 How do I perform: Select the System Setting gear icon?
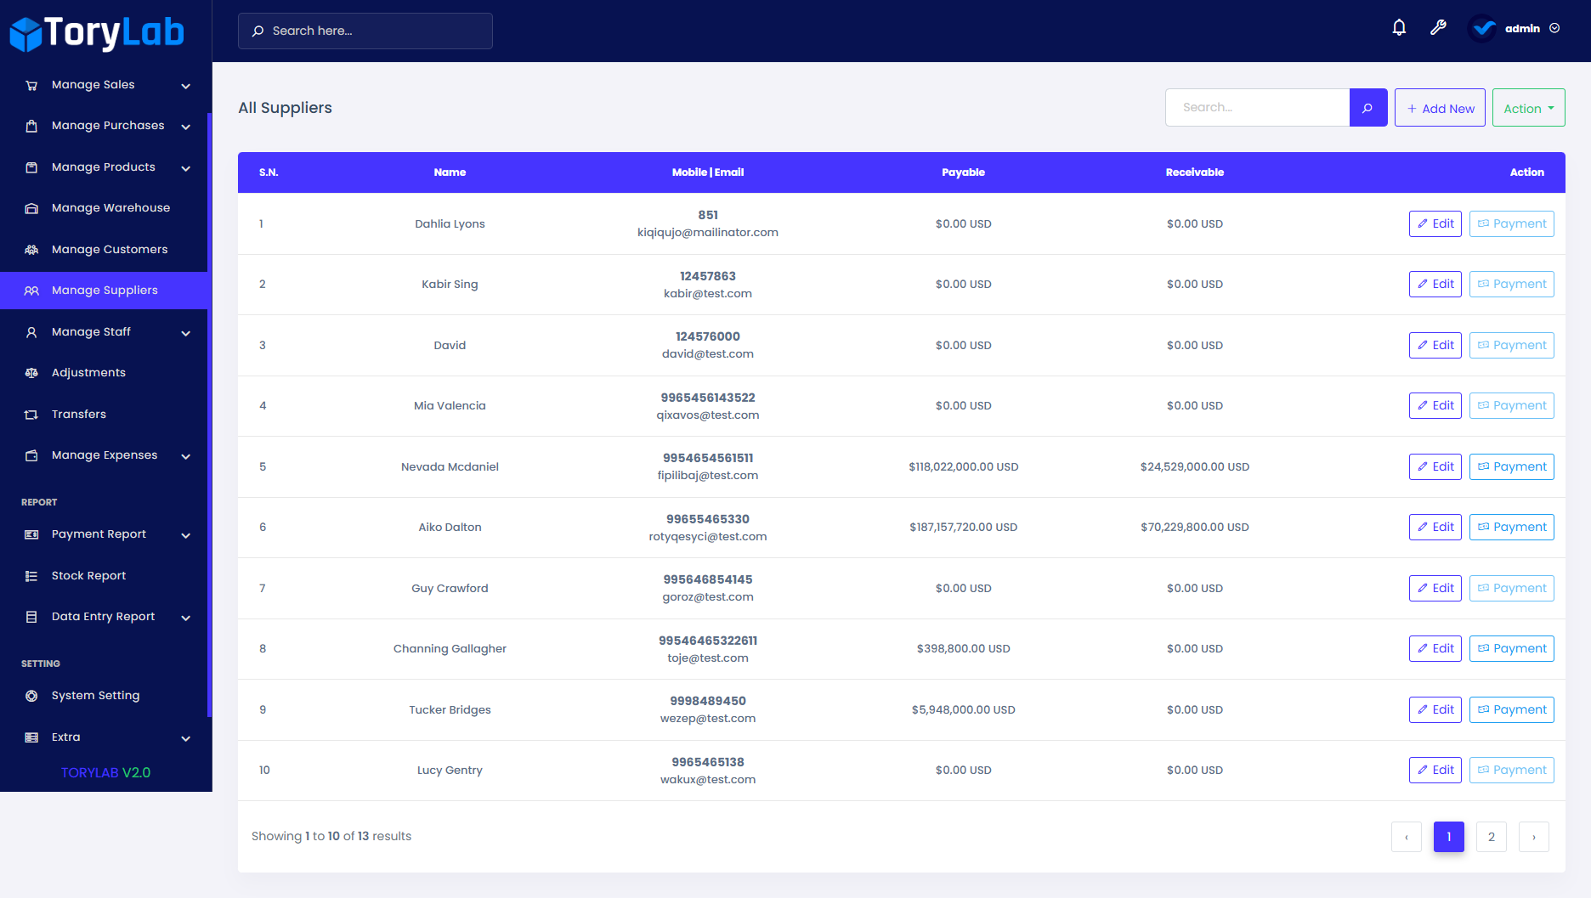tap(31, 695)
